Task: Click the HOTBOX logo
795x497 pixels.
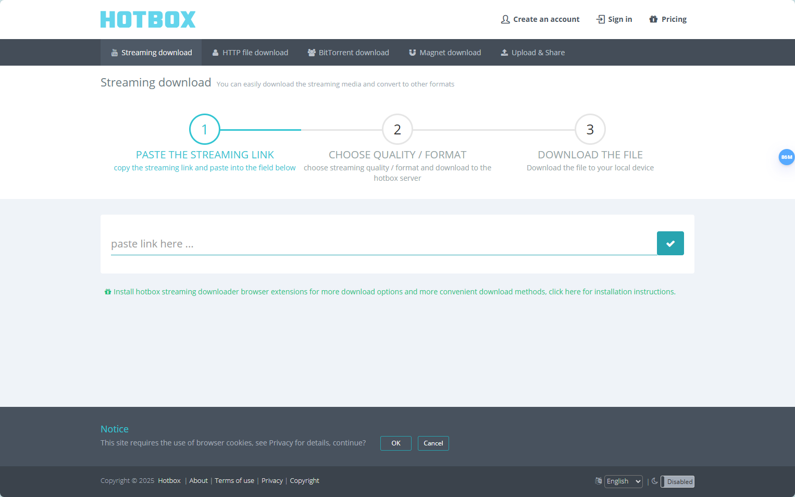Action: click(148, 19)
